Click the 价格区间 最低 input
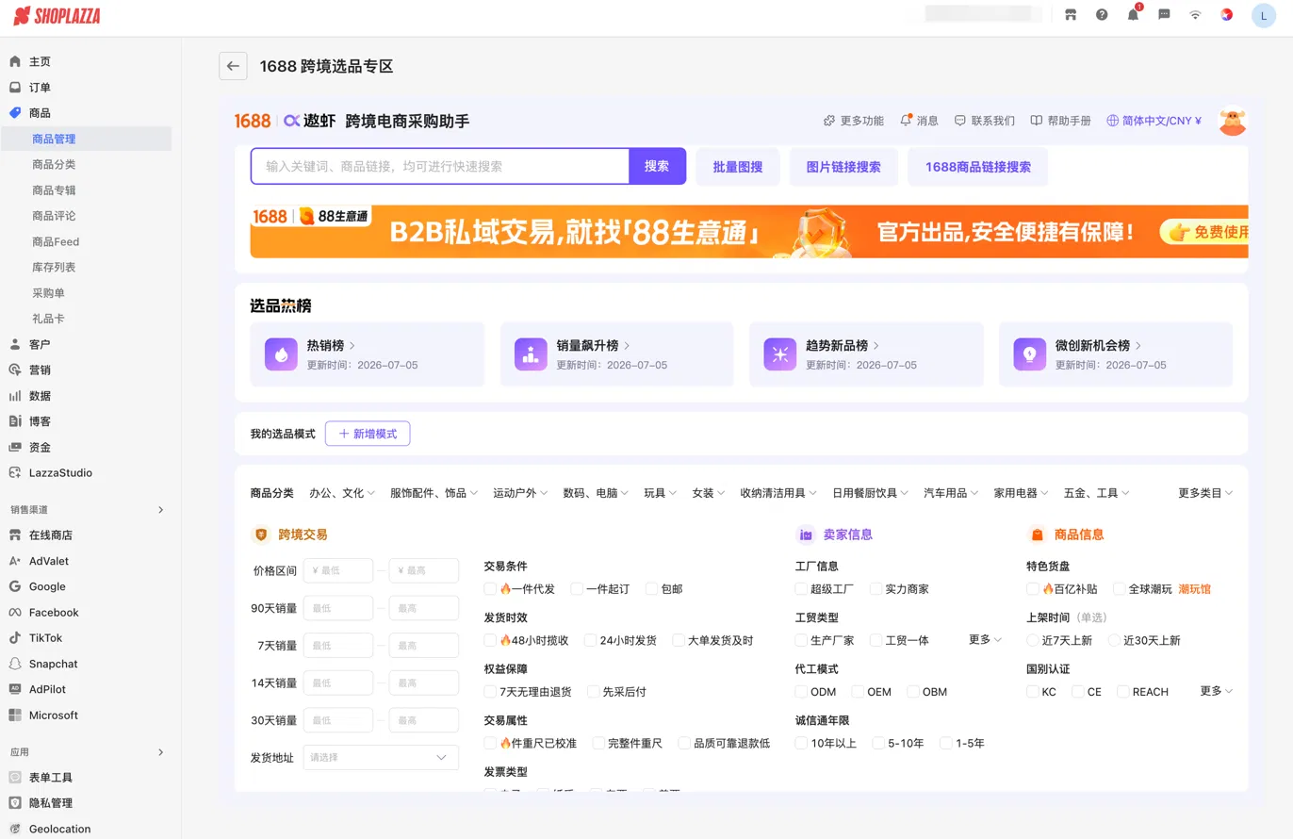The image size is (1293, 839). coord(338,570)
